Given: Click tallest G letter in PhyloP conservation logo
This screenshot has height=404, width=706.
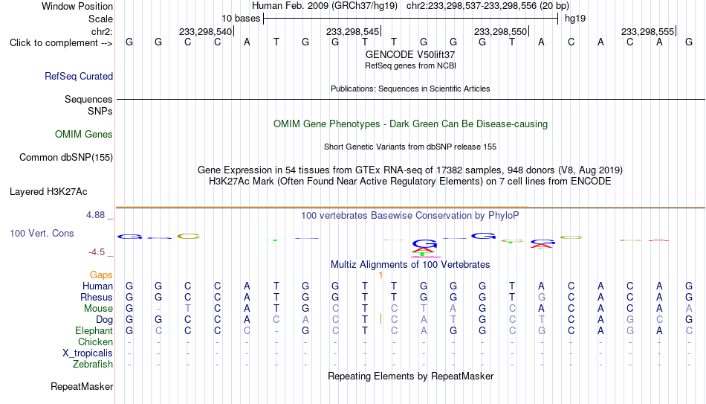Looking at the screenshot, I should [424, 243].
